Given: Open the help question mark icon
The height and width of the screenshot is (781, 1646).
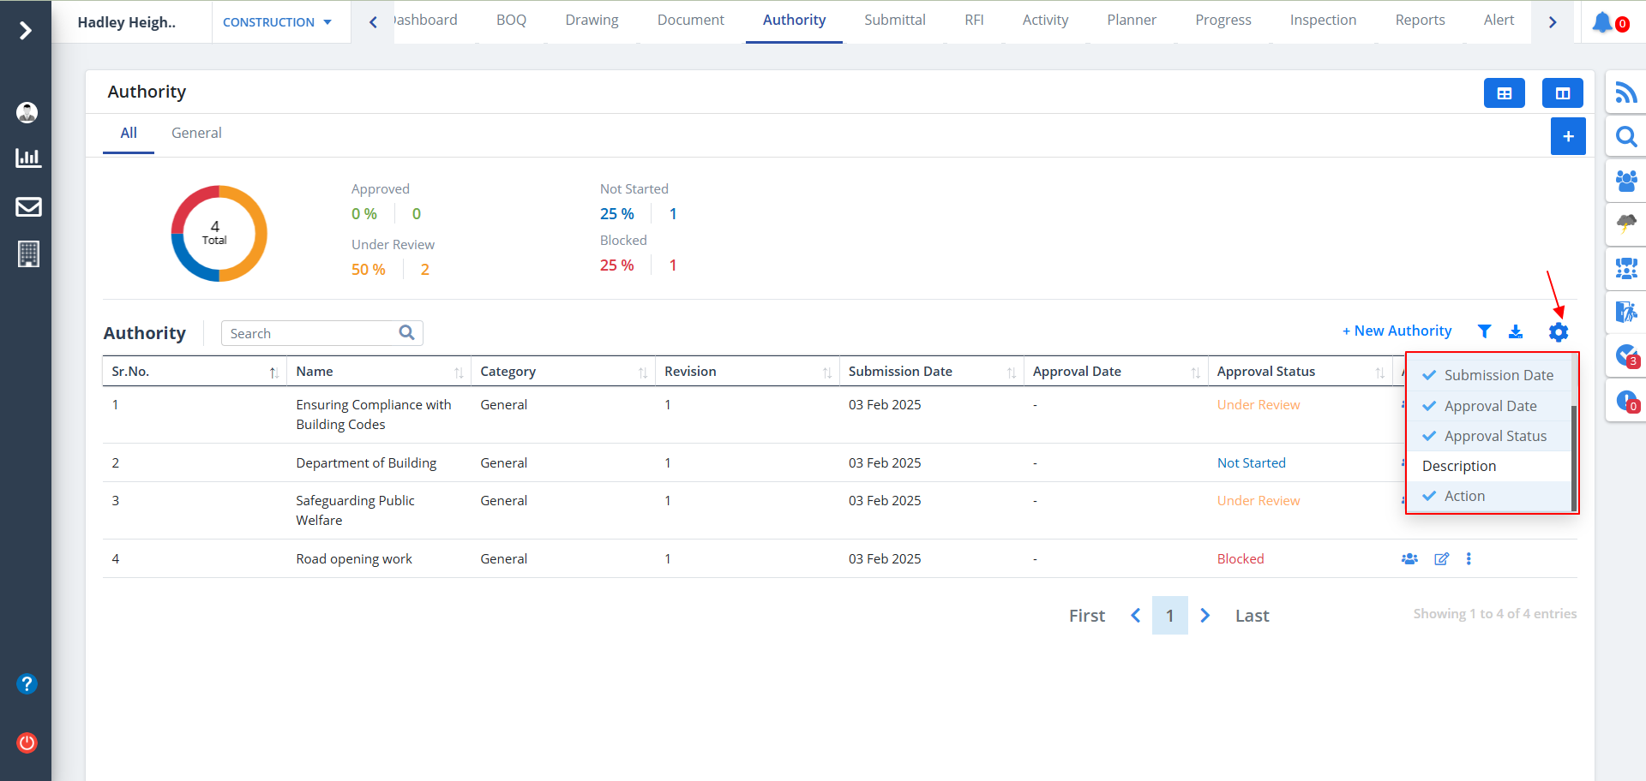Looking at the screenshot, I should coord(27,683).
